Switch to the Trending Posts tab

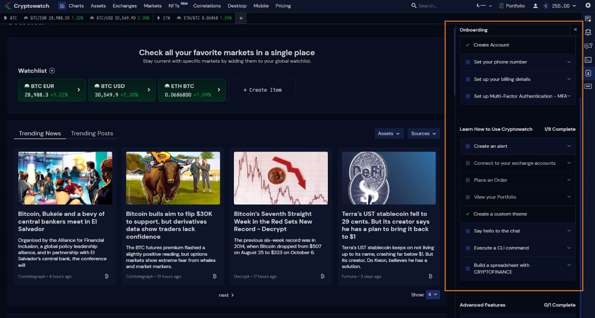(92, 133)
